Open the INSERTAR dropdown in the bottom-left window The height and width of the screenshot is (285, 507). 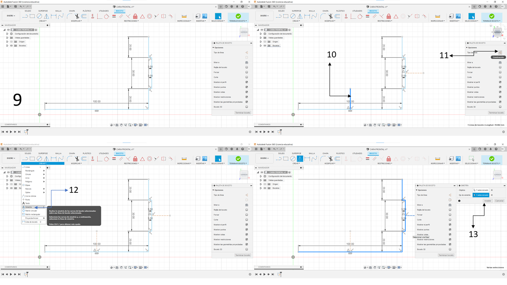[x=202, y=163]
